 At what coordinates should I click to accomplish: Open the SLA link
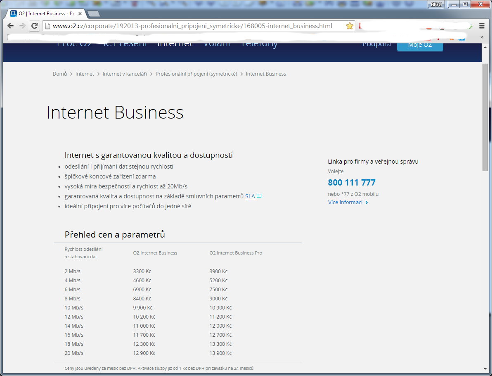[250, 196]
